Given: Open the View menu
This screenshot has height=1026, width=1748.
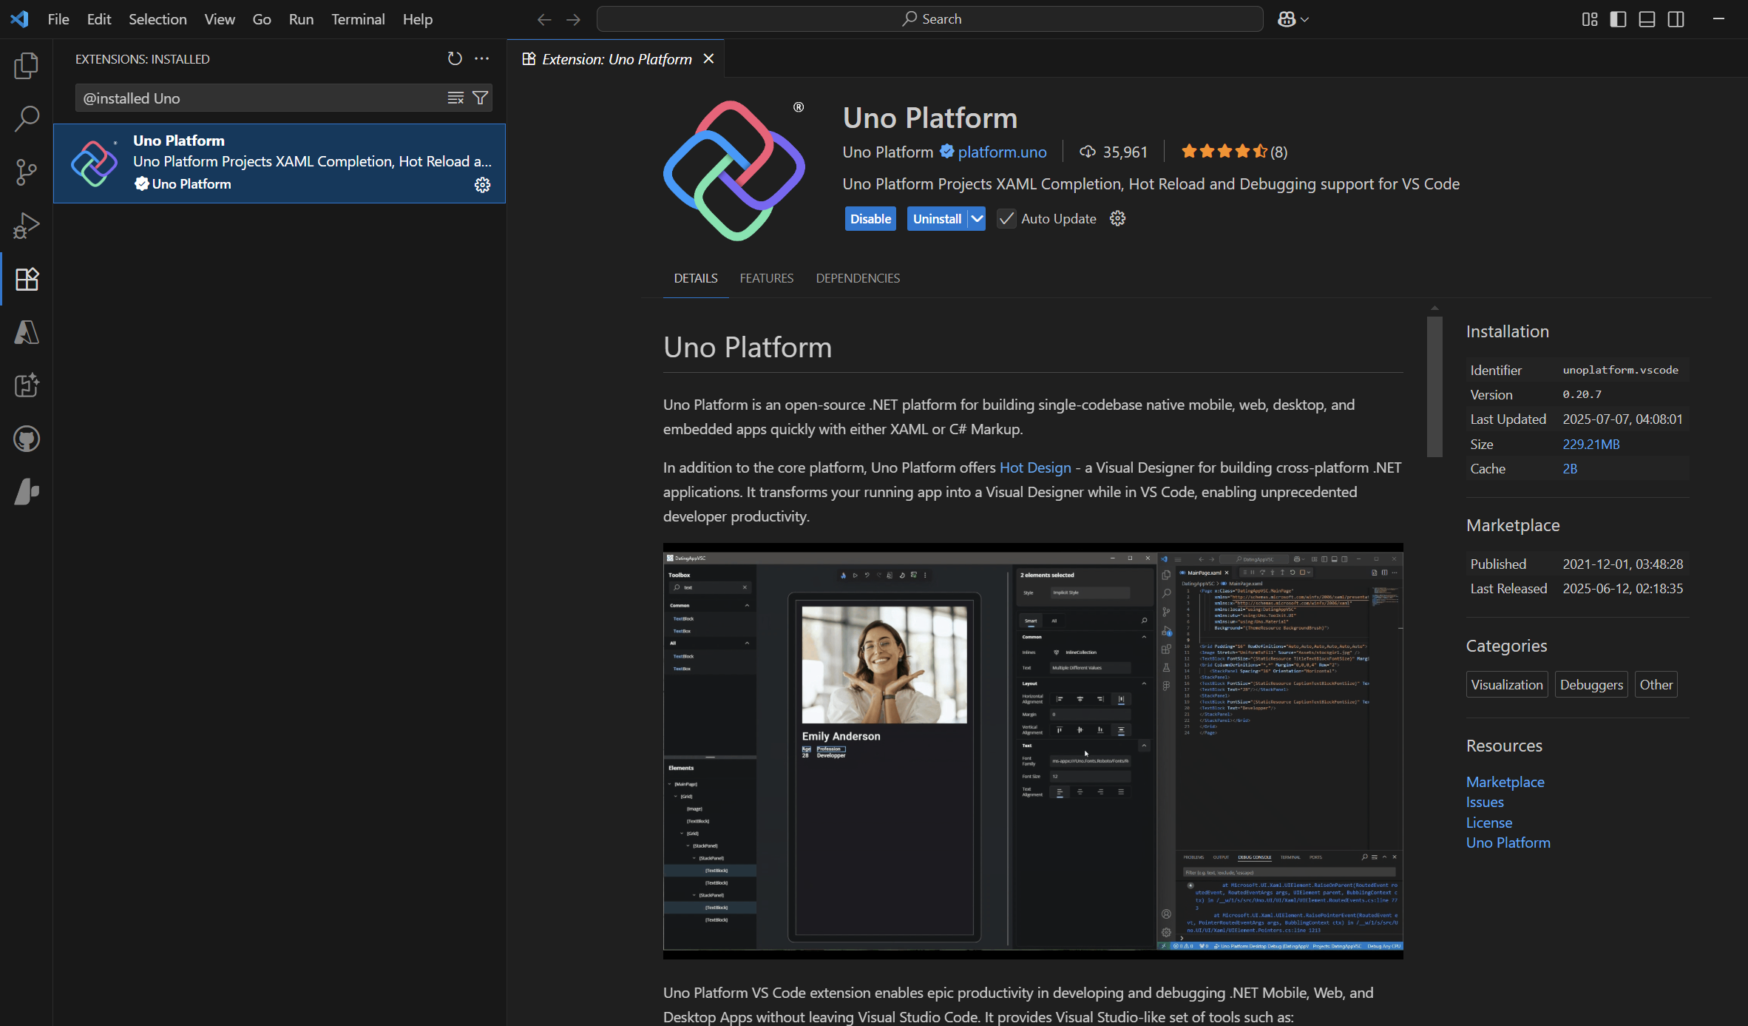Looking at the screenshot, I should click(220, 19).
